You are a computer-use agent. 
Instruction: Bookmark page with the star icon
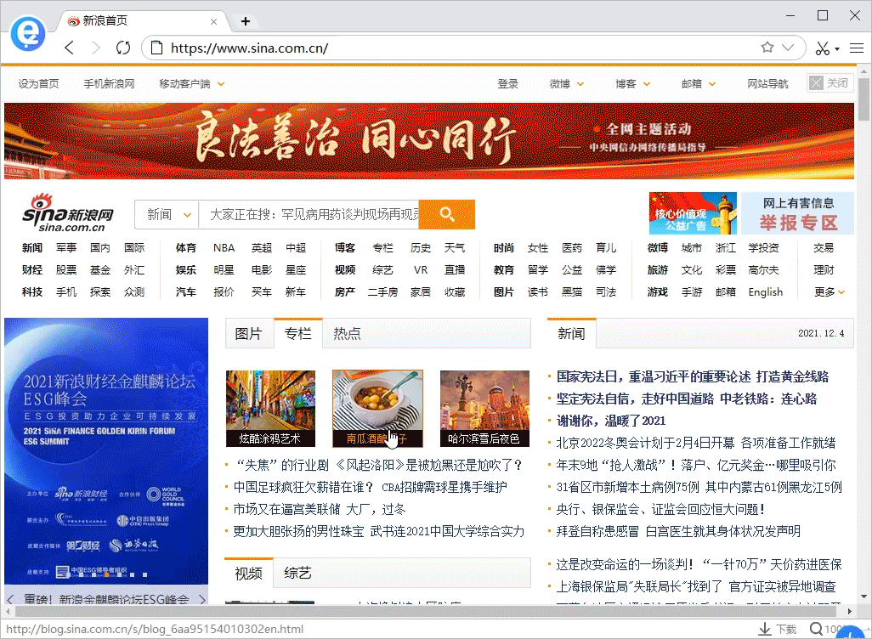click(x=767, y=48)
